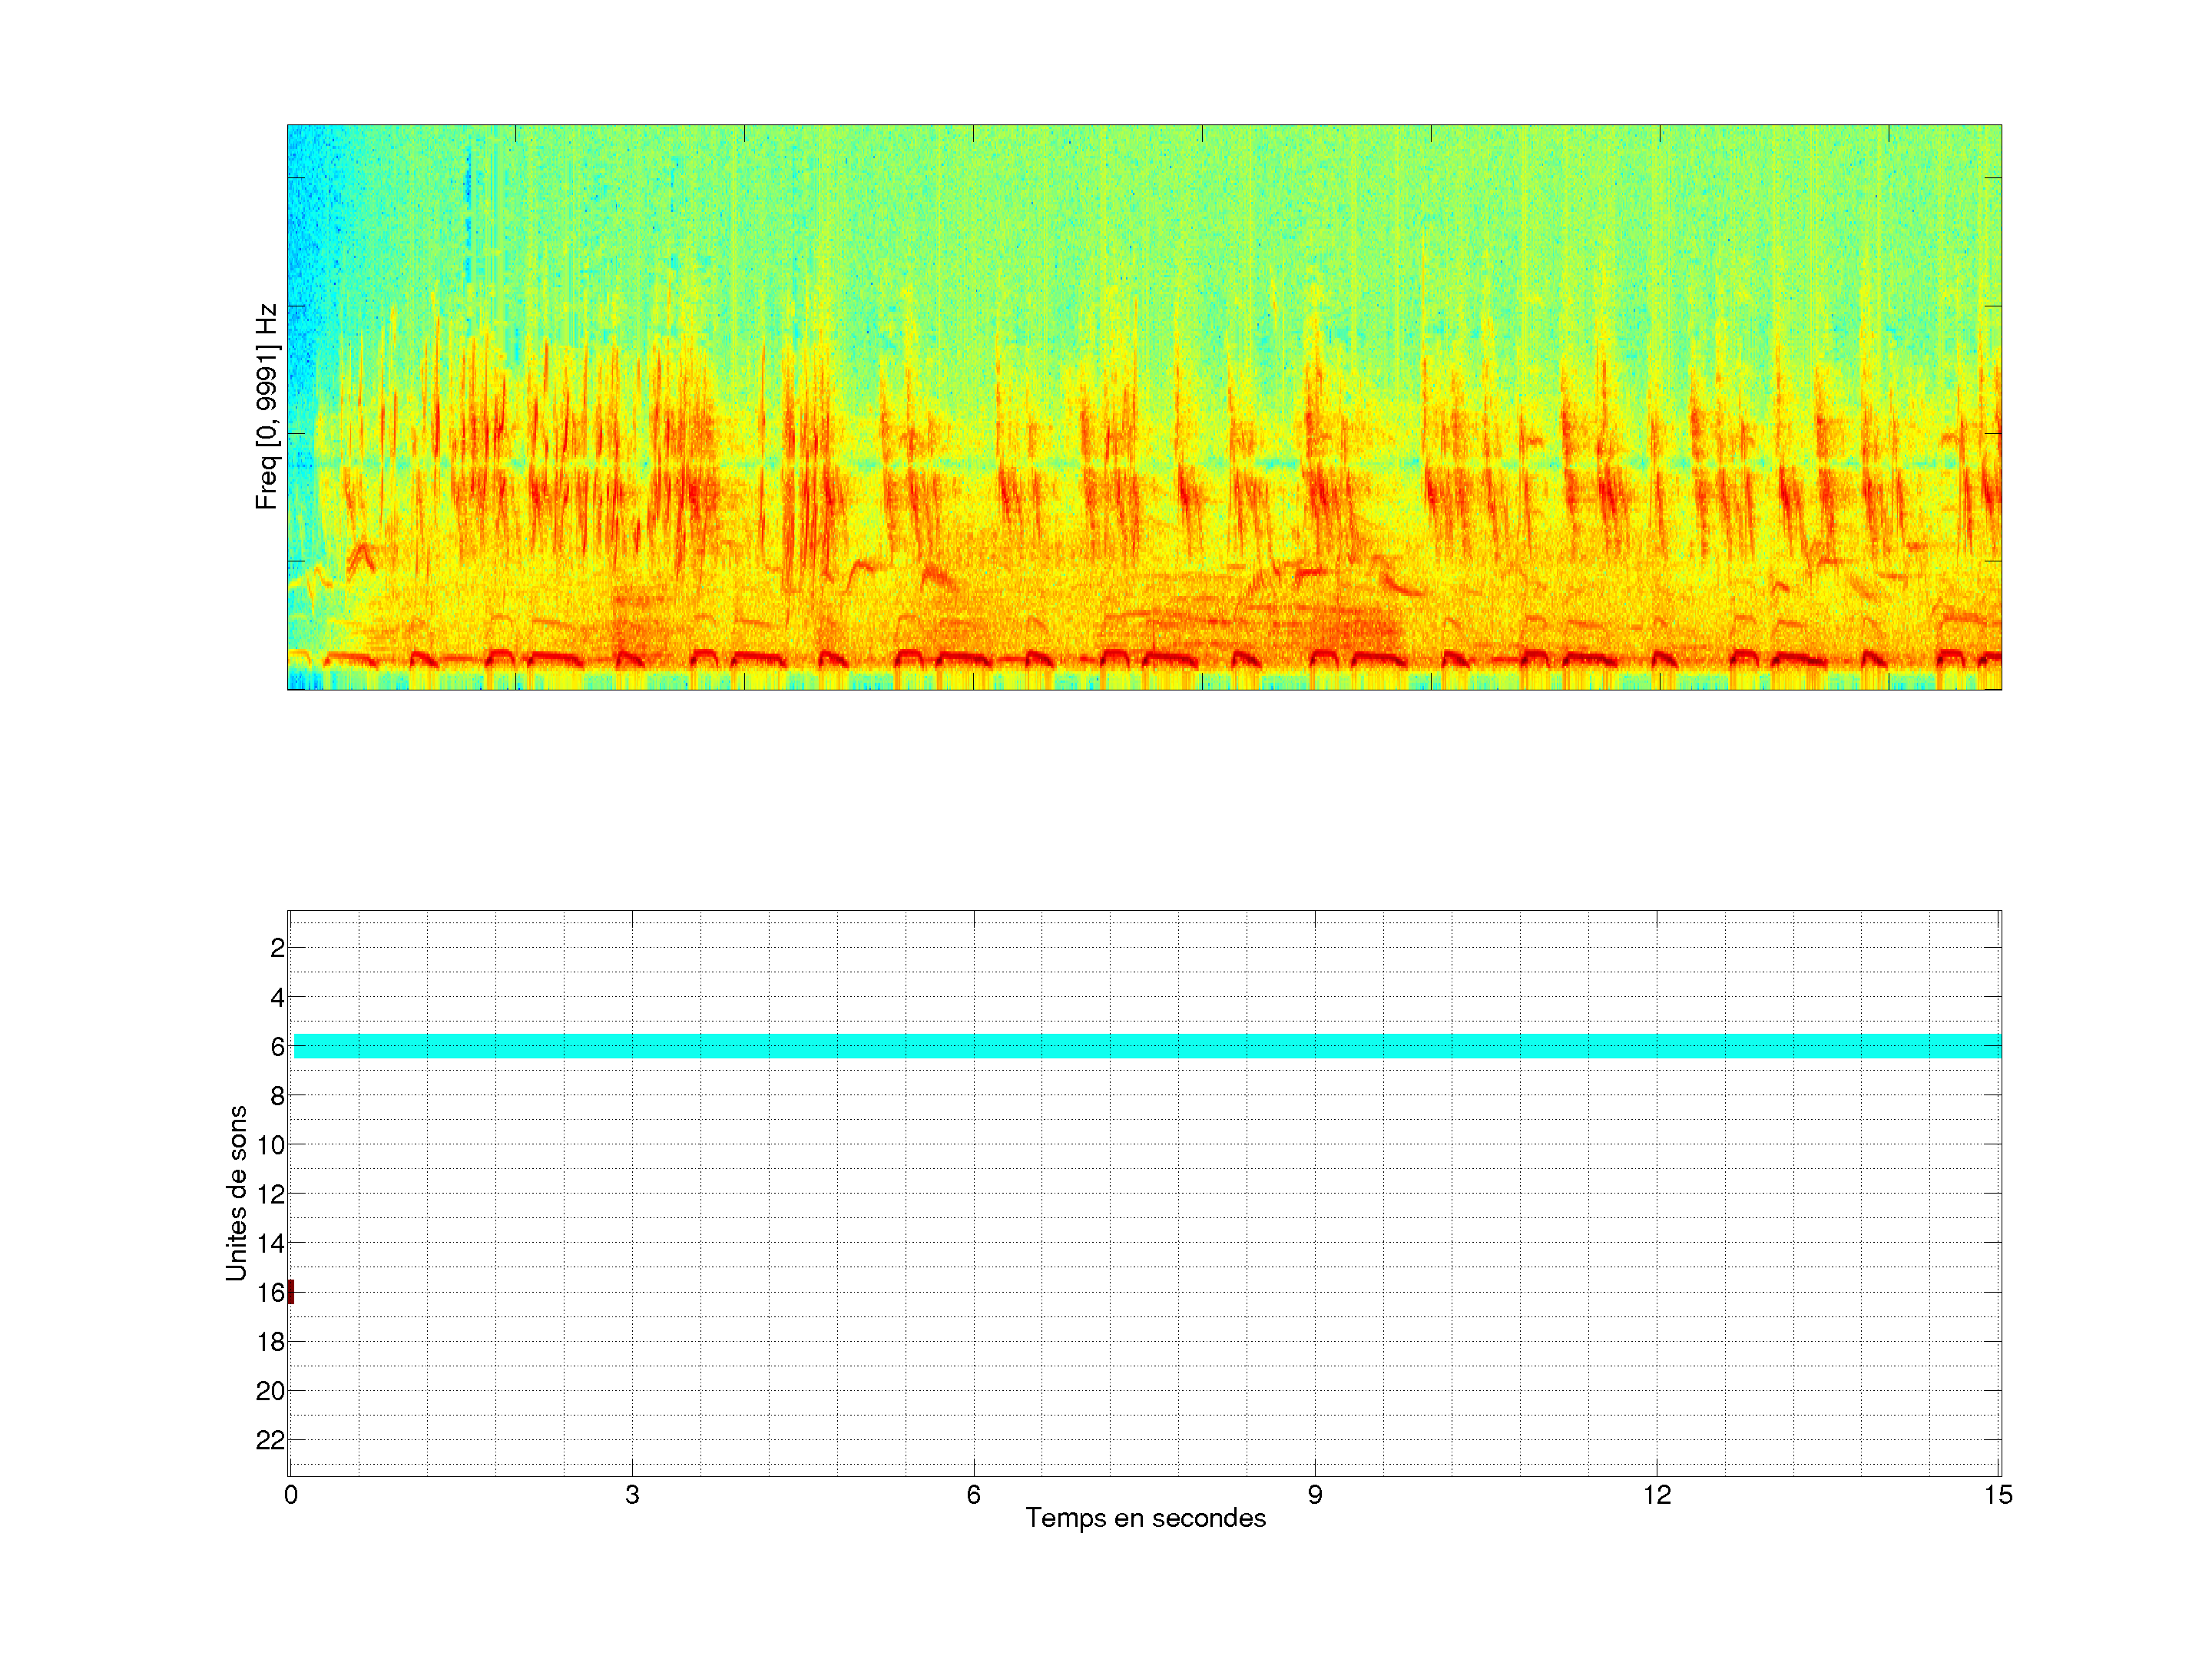Click the 'Temps en secondes' axis label

pyautogui.click(x=1145, y=1518)
